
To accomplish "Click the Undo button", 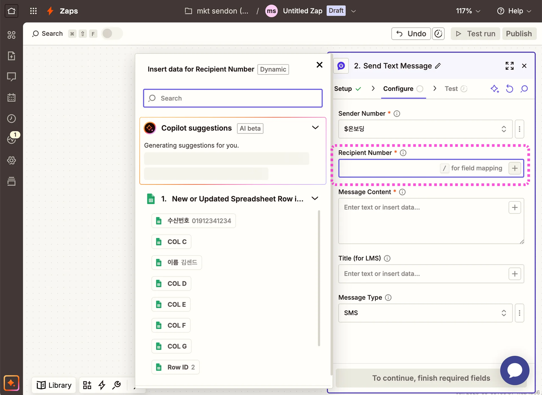I will [x=411, y=34].
